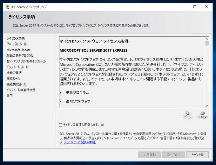Click the SQL Server setup title bar icon
The height and width of the screenshot is (165, 216).
coord(7,7)
